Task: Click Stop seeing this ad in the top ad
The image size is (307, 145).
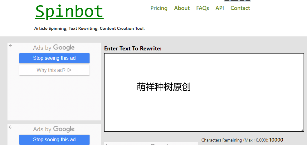Action: 54,58
